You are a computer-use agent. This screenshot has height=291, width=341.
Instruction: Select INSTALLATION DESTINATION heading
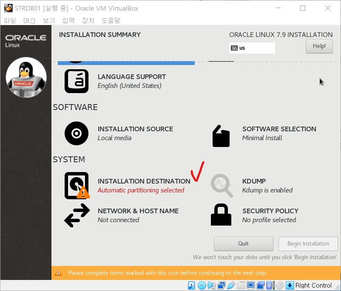pos(144,181)
